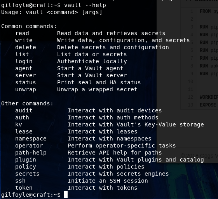Click the 'path-help' command entry

coord(31,153)
